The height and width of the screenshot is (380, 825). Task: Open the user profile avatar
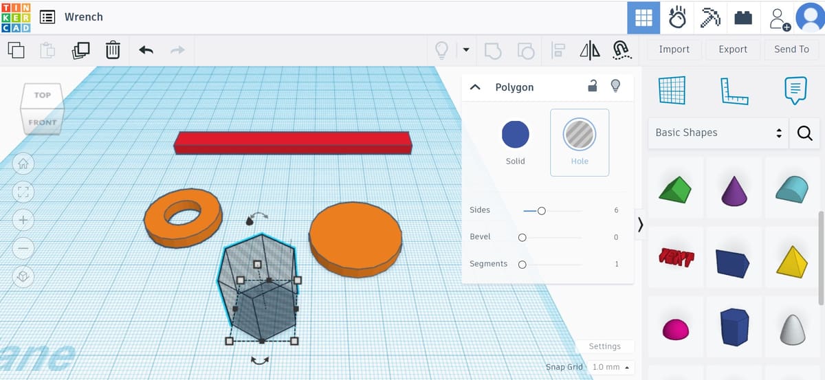point(809,18)
